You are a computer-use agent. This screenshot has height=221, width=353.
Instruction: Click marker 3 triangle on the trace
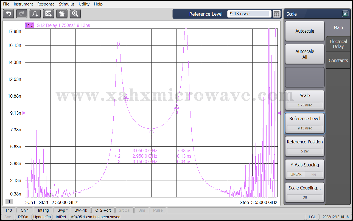pyautogui.click(x=177, y=106)
